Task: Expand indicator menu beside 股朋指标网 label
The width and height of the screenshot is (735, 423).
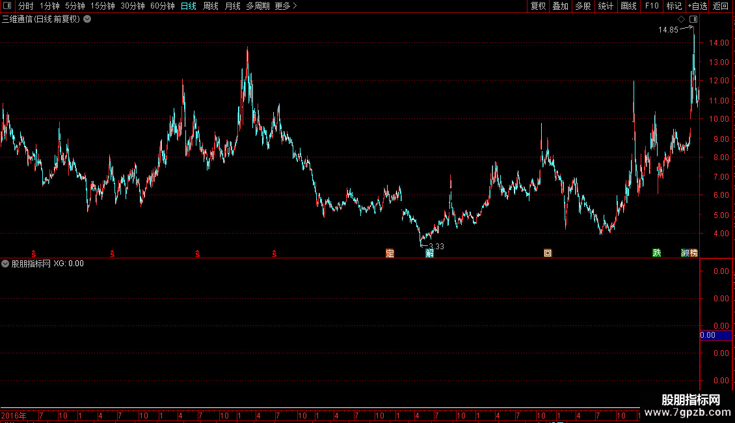Action: pos(5,264)
